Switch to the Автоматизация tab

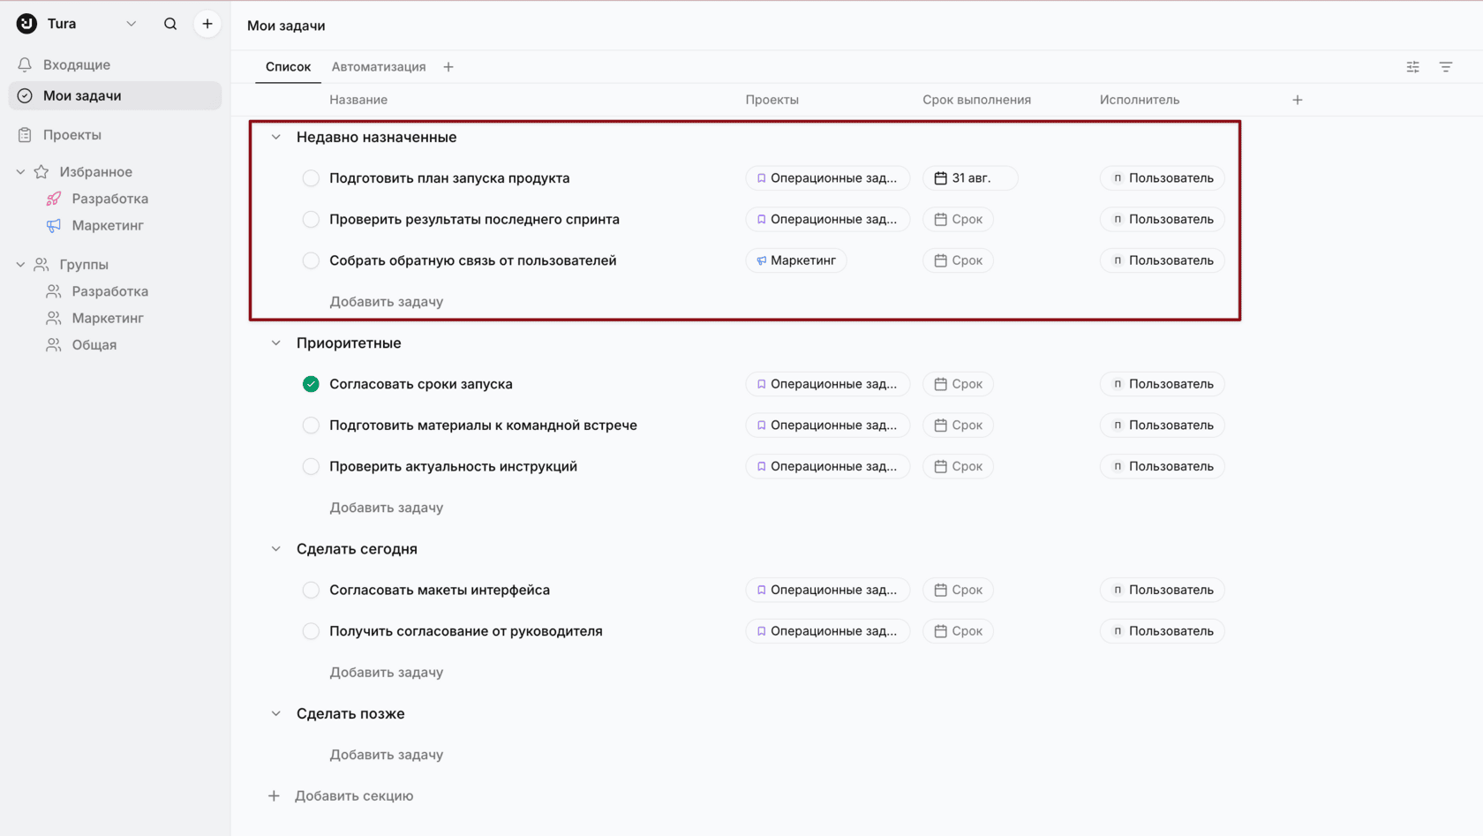click(379, 67)
